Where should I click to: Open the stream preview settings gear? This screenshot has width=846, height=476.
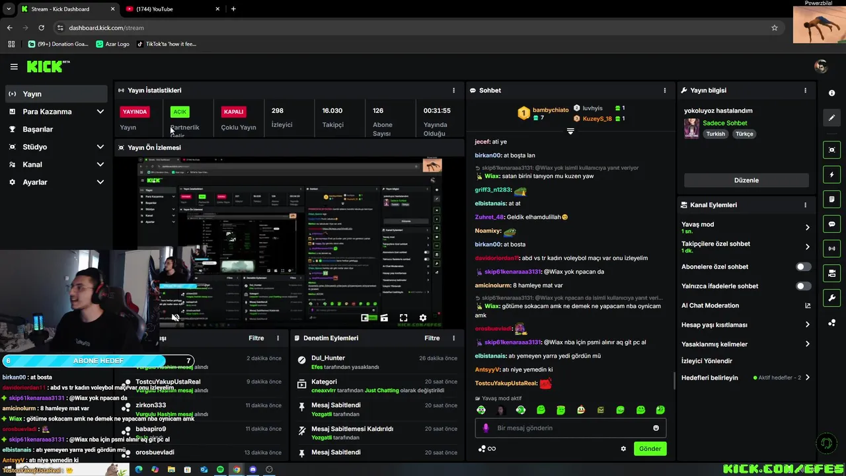click(423, 318)
